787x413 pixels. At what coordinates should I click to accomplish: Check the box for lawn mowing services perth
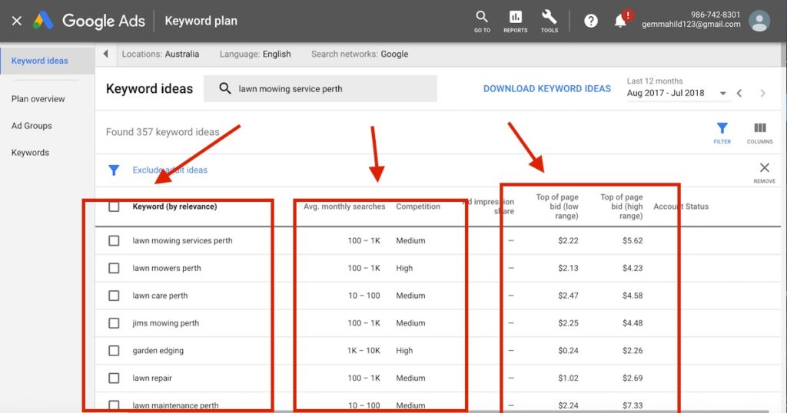(x=114, y=240)
